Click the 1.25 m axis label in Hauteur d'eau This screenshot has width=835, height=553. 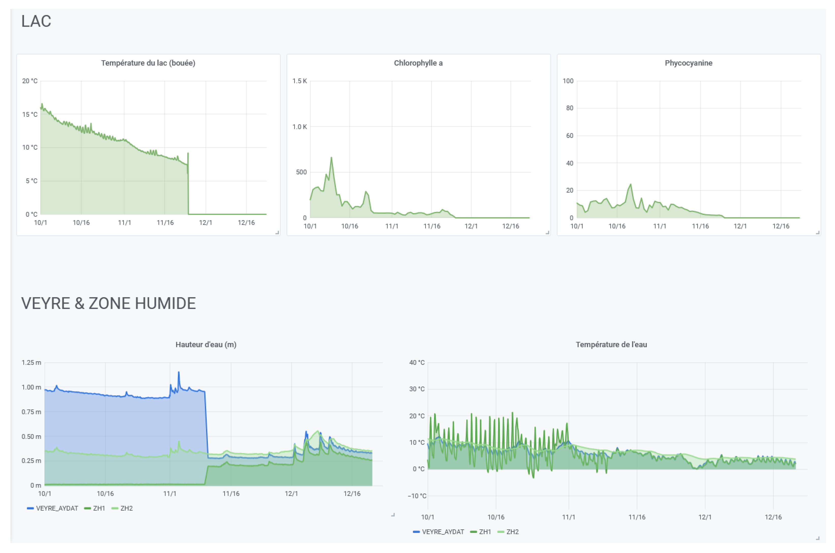31,363
